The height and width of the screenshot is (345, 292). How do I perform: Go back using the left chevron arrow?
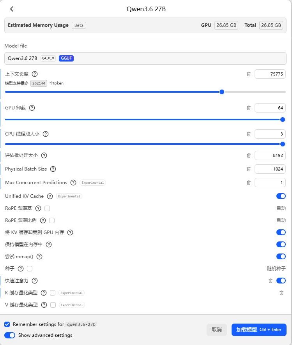[12, 9]
